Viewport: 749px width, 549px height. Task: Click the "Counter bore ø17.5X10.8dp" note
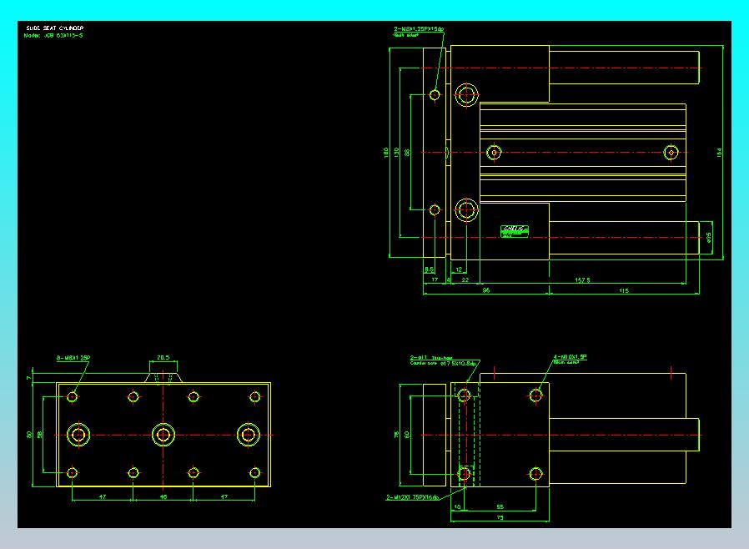pos(443,364)
